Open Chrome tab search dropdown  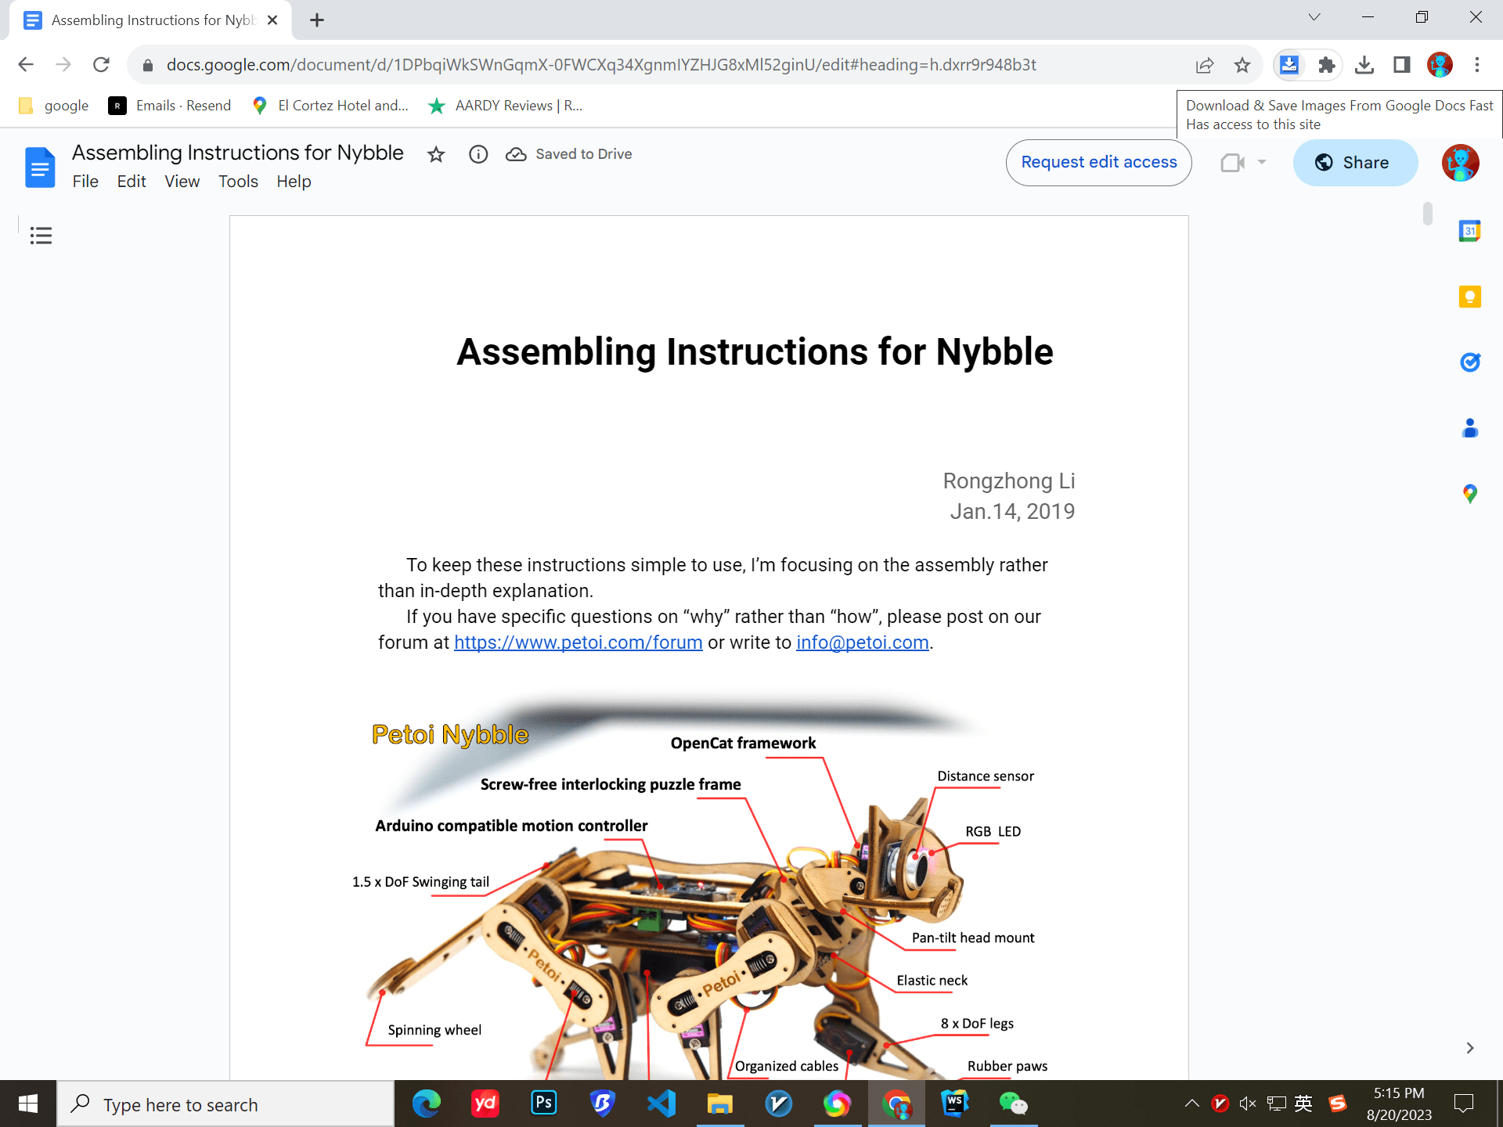pos(1314,17)
